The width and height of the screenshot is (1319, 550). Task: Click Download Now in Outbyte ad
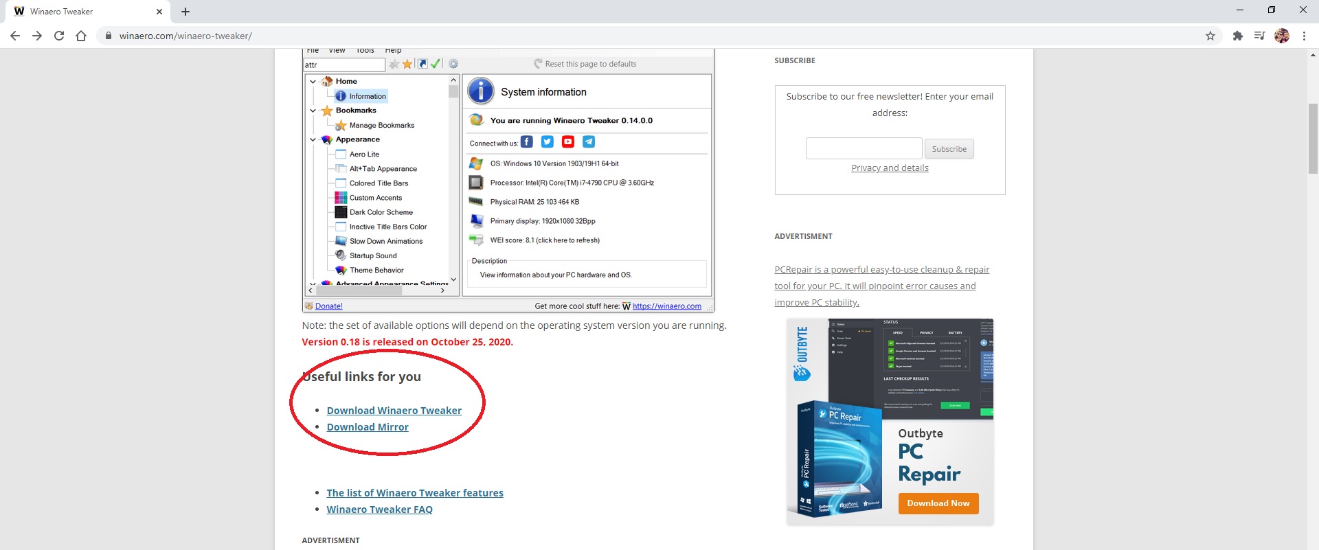tap(938, 503)
